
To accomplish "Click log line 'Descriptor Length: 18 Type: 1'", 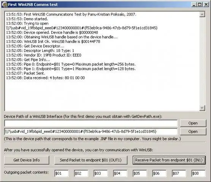I will [x=40, y=50].
